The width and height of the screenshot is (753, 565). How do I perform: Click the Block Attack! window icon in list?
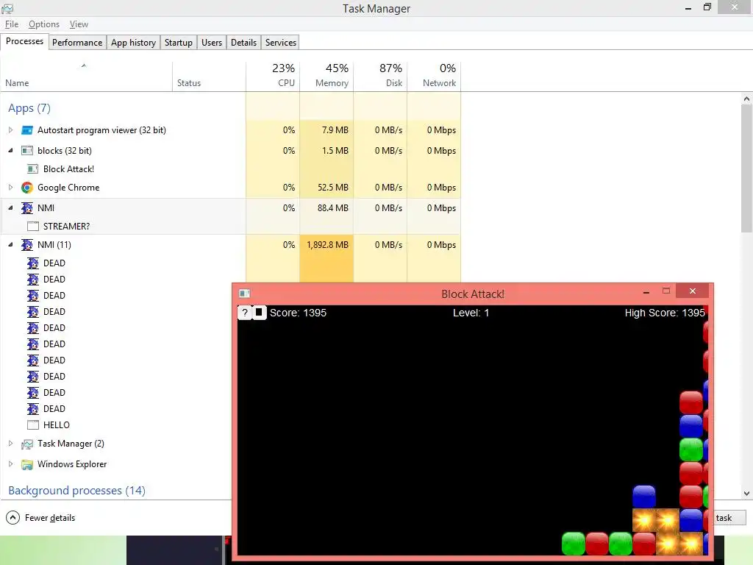[32, 169]
